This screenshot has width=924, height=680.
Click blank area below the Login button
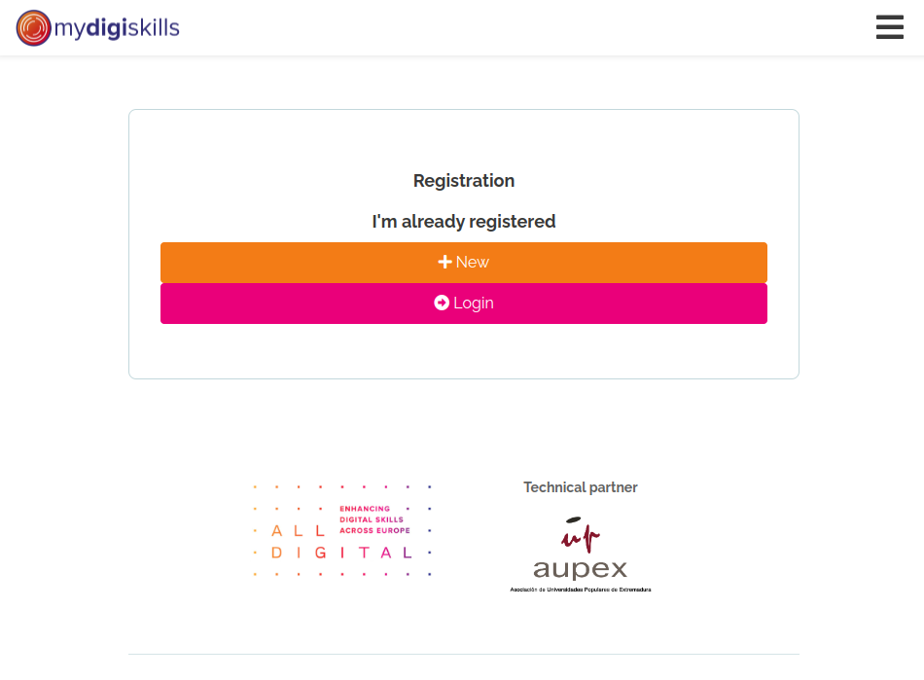coord(464,350)
